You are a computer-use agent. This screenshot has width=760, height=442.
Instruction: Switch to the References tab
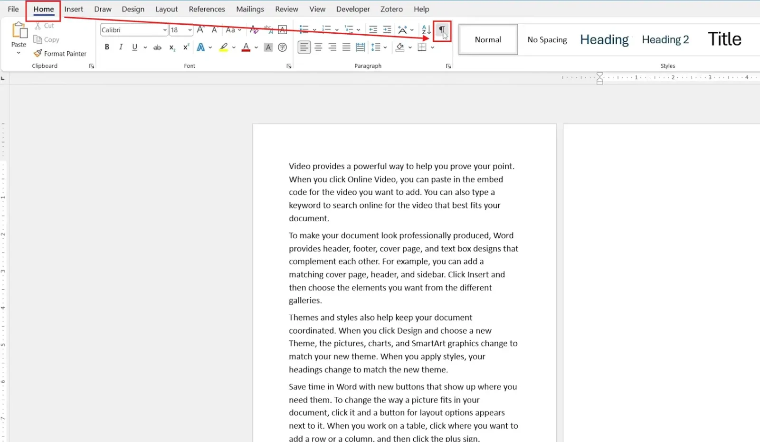(207, 9)
